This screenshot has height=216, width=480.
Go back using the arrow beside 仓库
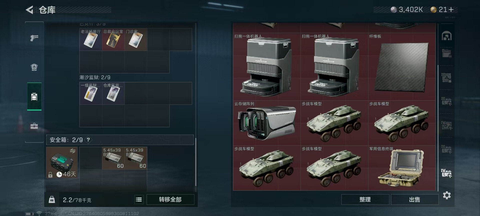[29, 10]
